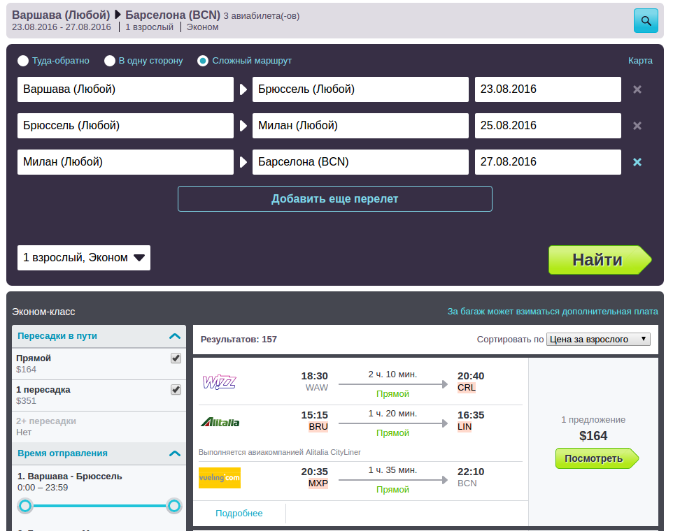Click the highlighted LIN airport code
Screen dimensions: 673x531
coord(465,427)
